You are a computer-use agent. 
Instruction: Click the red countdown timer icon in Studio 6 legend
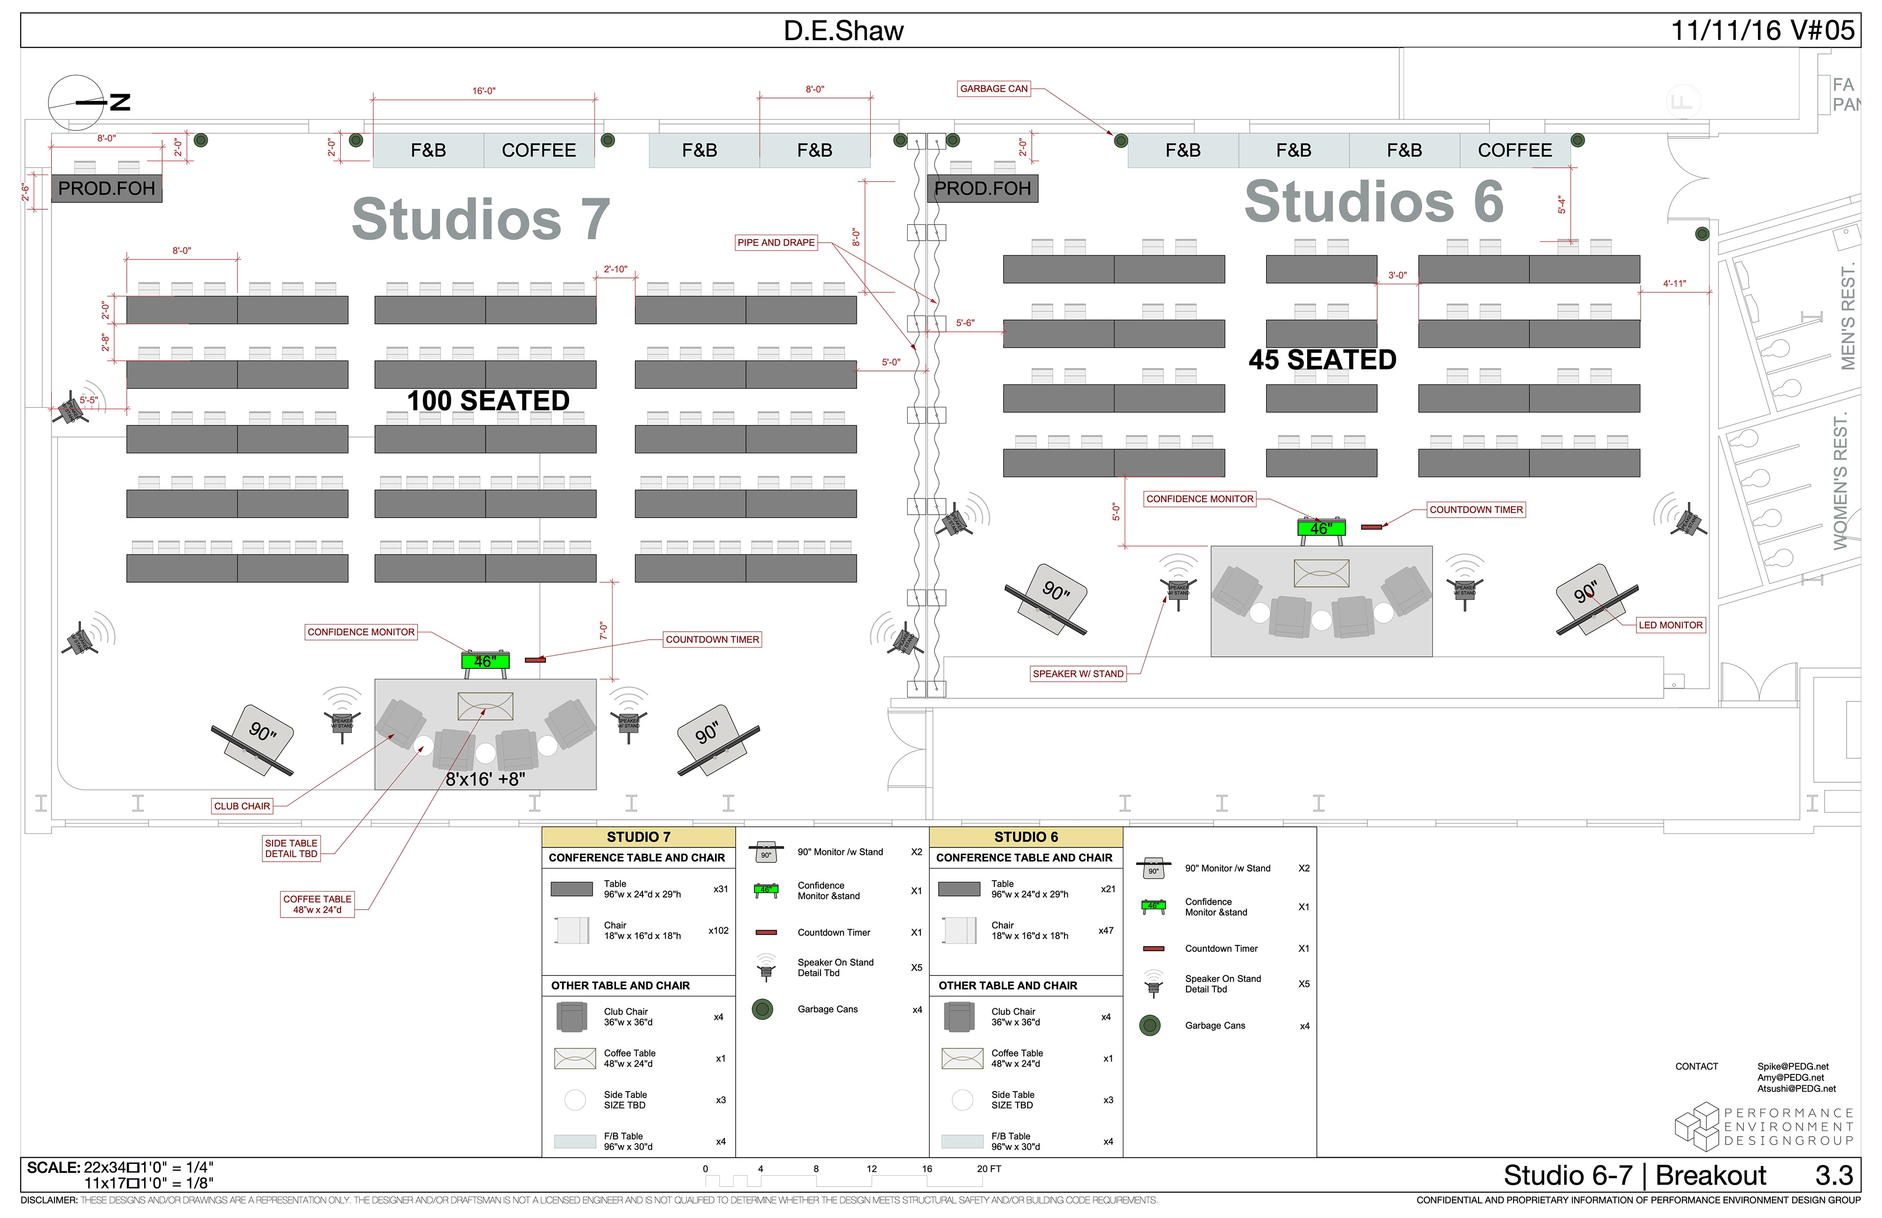(x=1154, y=948)
